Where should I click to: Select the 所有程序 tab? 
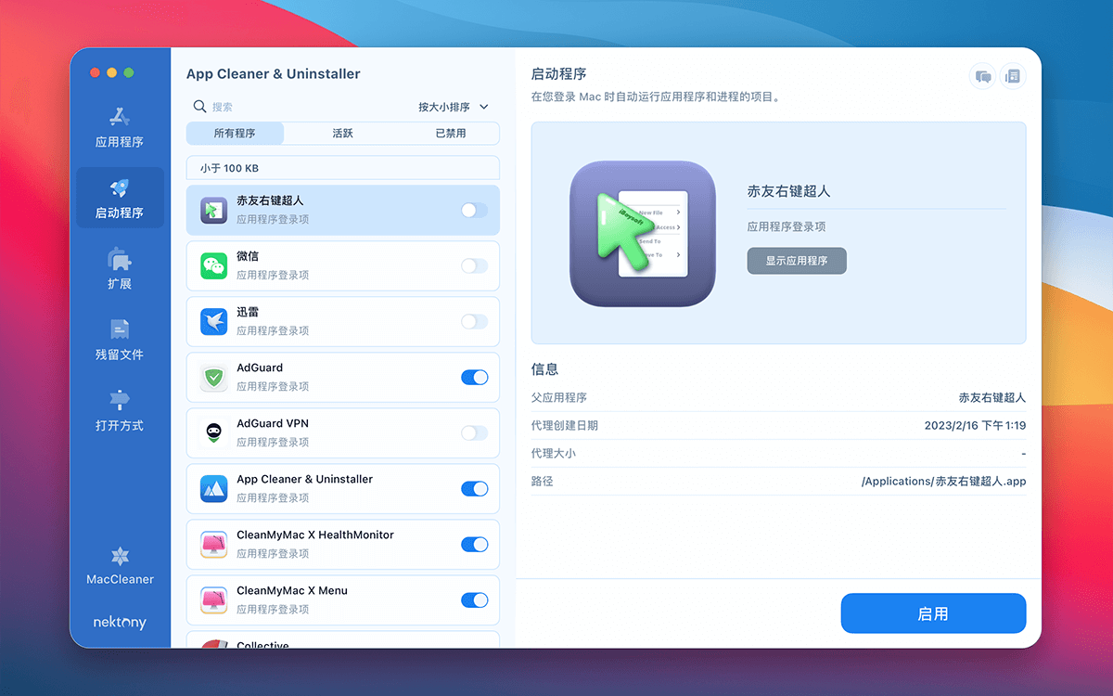(235, 134)
